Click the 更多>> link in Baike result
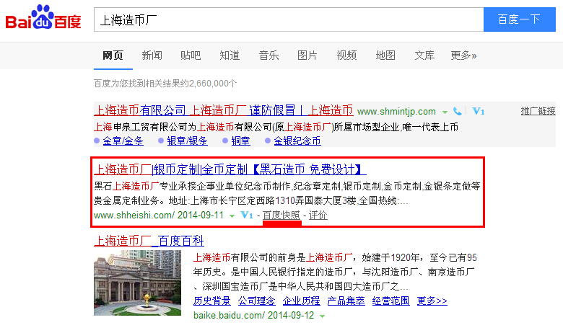The height and width of the screenshot is (333, 563). [x=432, y=301]
